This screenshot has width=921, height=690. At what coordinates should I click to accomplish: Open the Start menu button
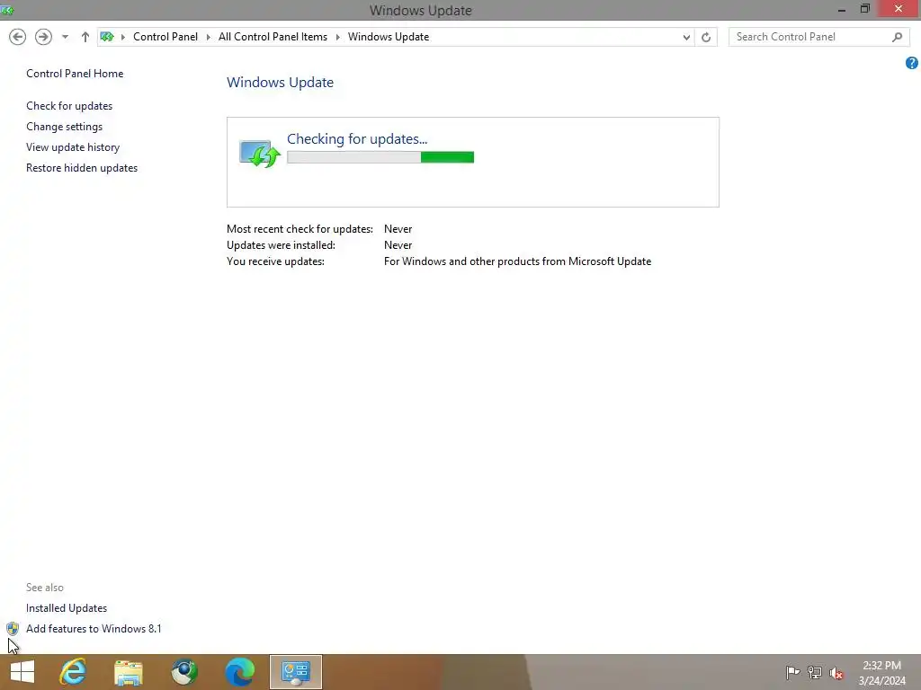point(22,672)
